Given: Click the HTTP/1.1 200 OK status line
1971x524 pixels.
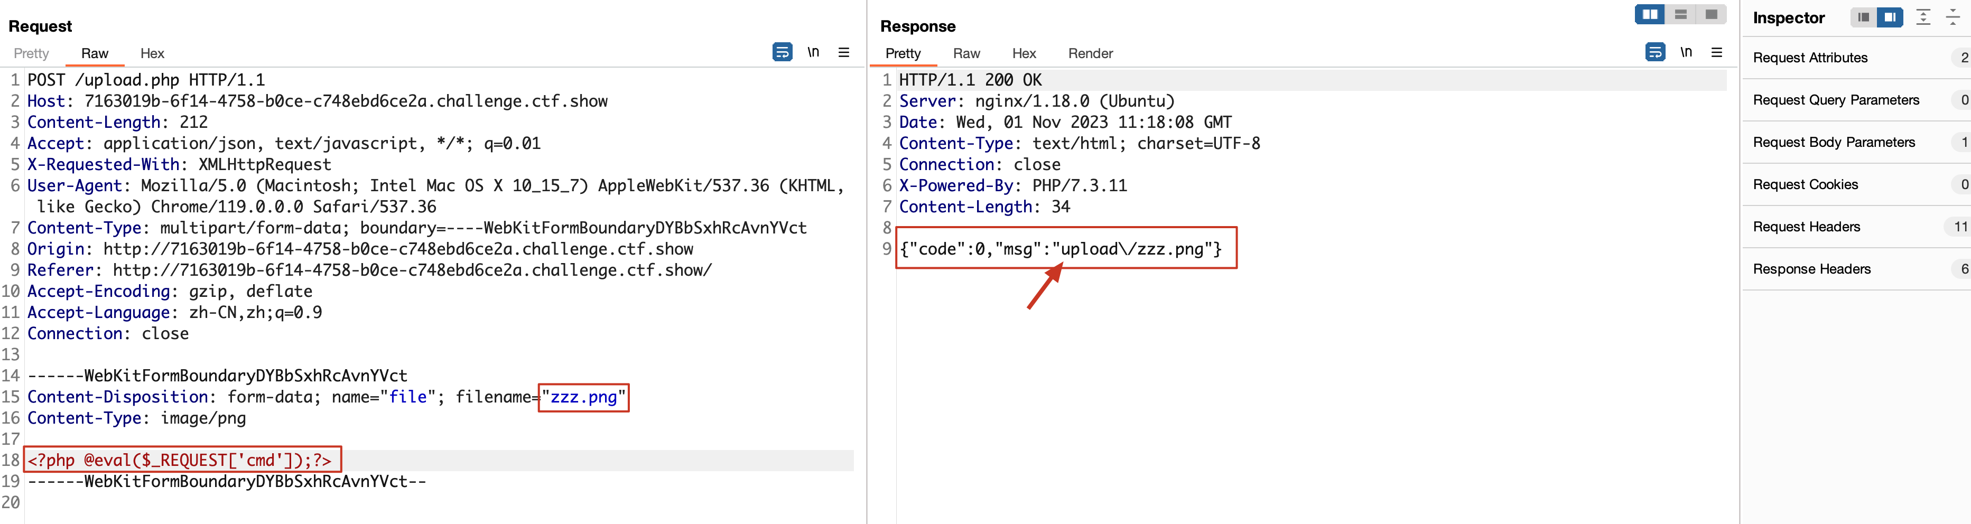Looking at the screenshot, I should [x=970, y=80].
